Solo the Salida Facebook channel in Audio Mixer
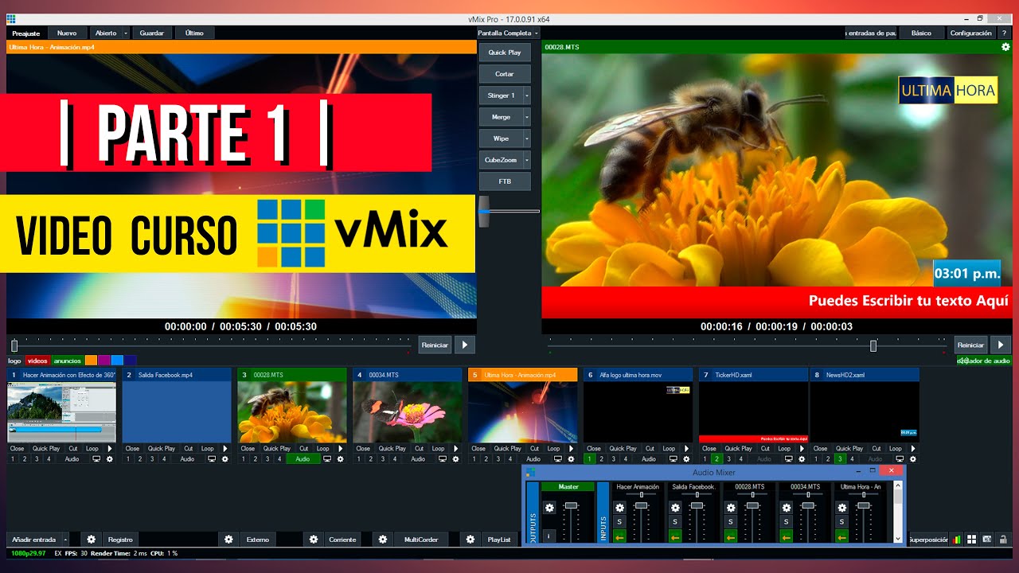1019x573 pixels. click(x=676, y=522)
